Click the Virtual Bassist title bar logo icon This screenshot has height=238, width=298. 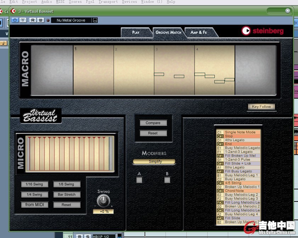[x=13, y=11]
